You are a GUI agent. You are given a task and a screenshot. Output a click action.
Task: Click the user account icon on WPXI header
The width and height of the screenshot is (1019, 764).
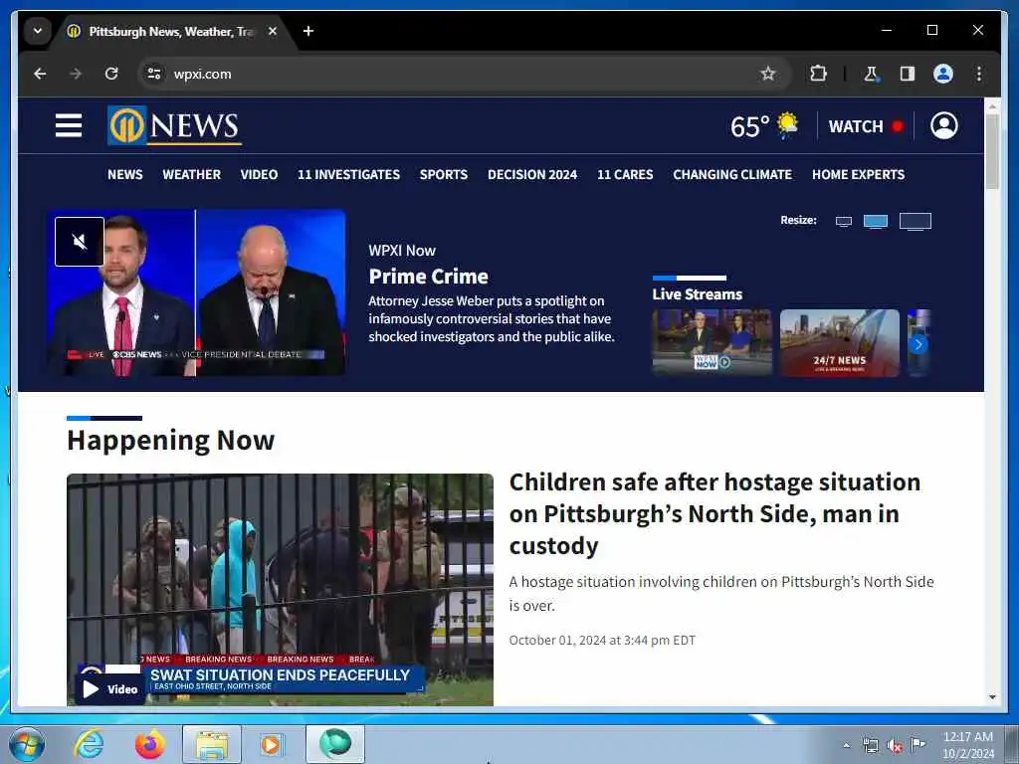point(943,125)
